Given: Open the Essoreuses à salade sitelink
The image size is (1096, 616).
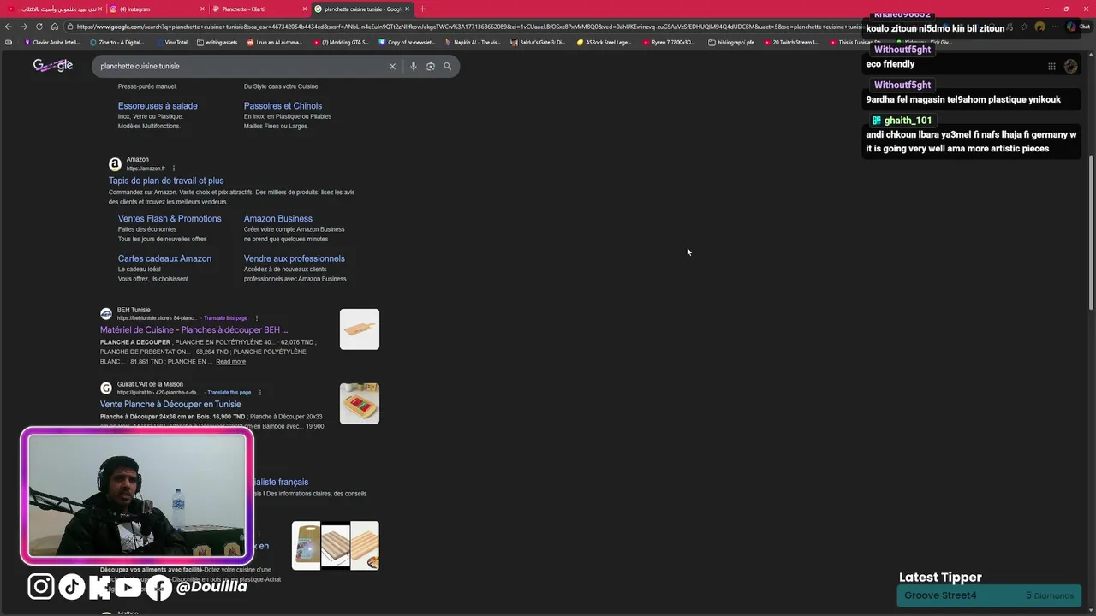Looking at the screenshot, I should coord(158,106).
